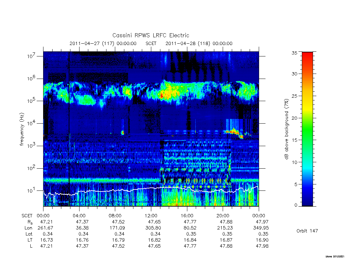
Task: Click the red-orange emission burst near 20:00-22:00
Action: [234, 133]
